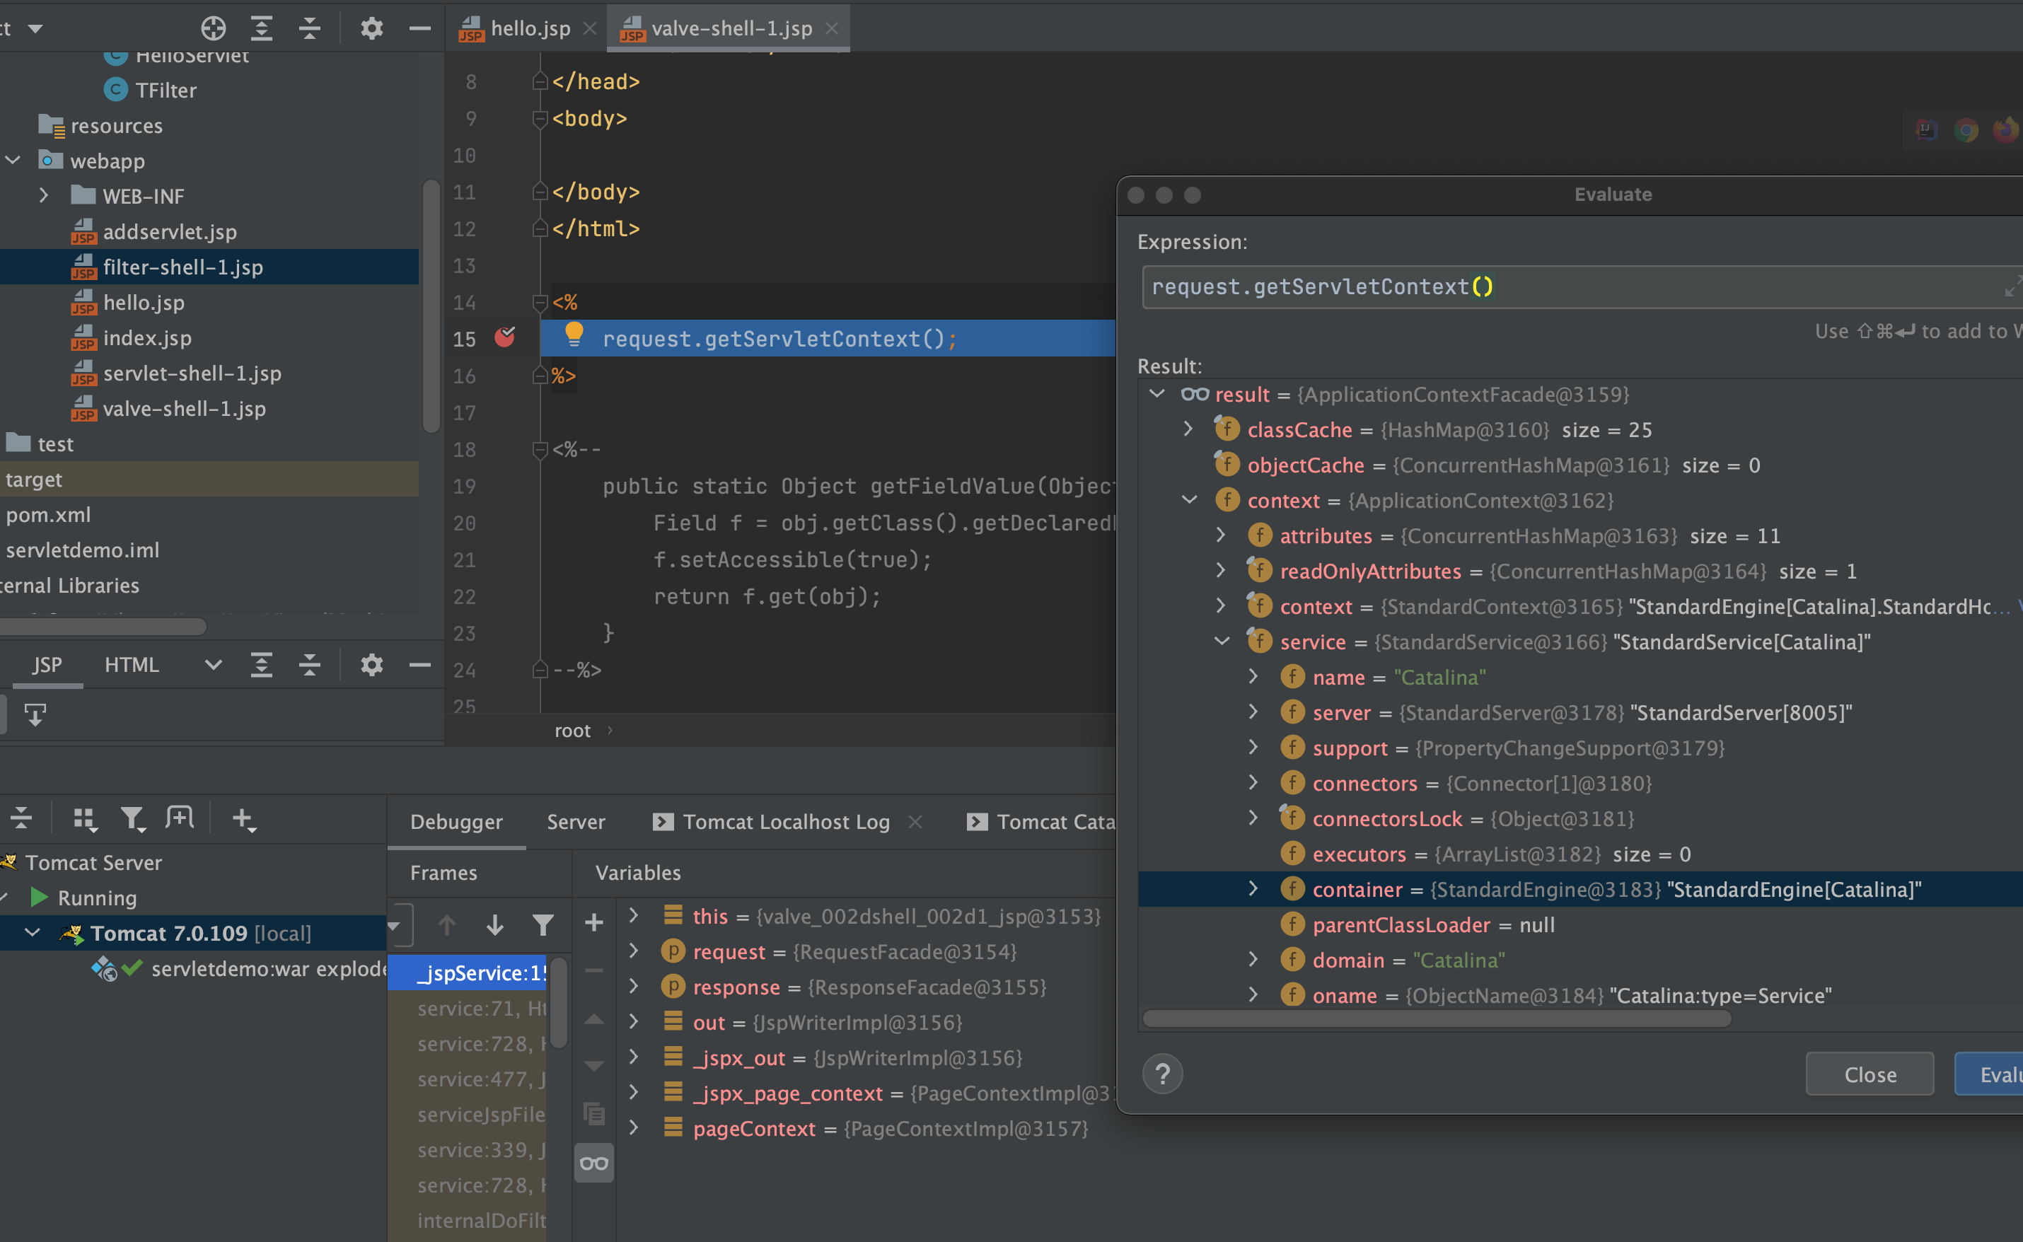
Task: Expand the container StandardEngine field
Action: click(x=1253, y=888)
